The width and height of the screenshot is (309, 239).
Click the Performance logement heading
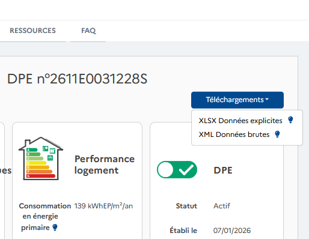coord(105,165)
